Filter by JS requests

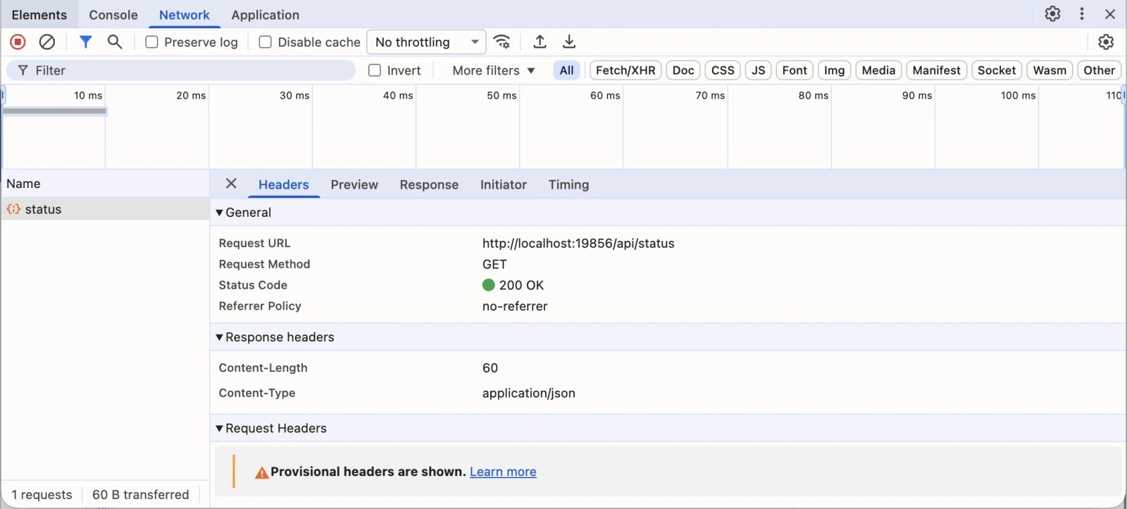point(759,70)
